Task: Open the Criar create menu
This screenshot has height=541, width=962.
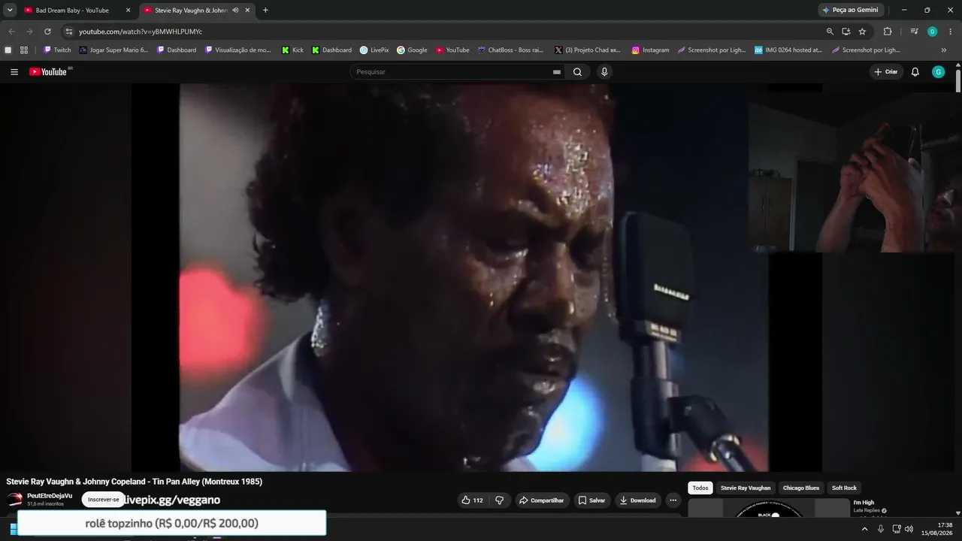Action: [886, 72]
